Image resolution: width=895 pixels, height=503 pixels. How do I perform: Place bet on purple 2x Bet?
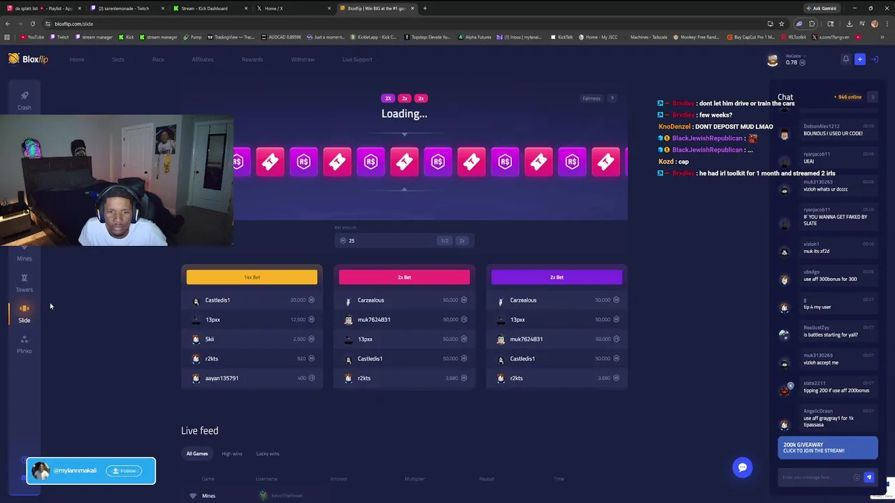click(557, 277)
